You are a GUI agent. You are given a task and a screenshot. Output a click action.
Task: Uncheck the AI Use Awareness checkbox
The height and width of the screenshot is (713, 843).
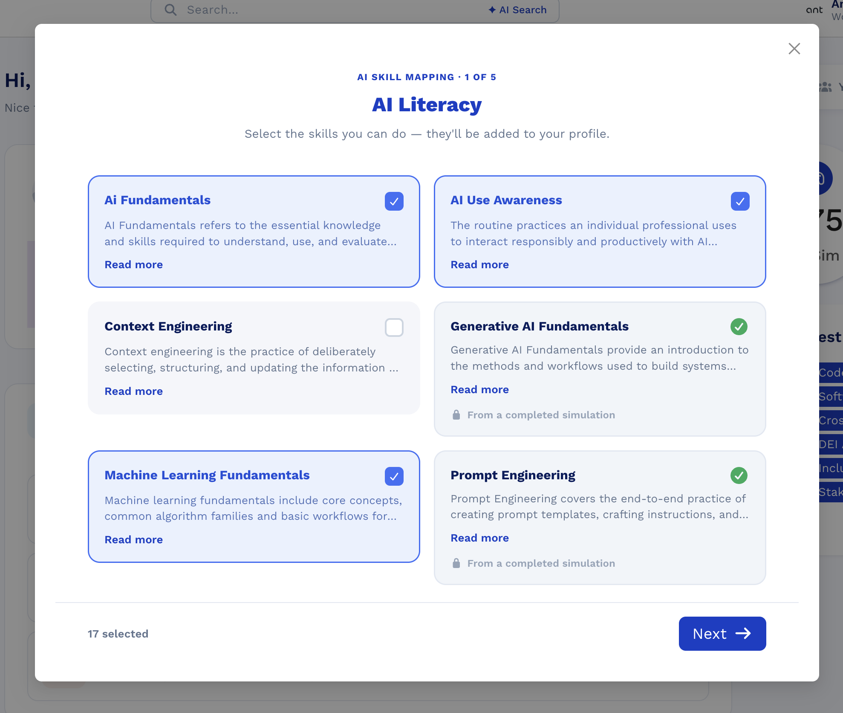coord(740,201)
